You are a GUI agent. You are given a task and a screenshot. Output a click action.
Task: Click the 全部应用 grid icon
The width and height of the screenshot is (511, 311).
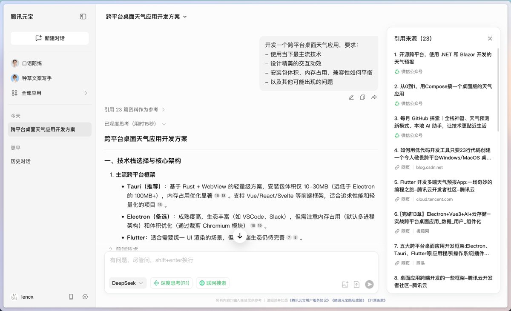(14, 93)
